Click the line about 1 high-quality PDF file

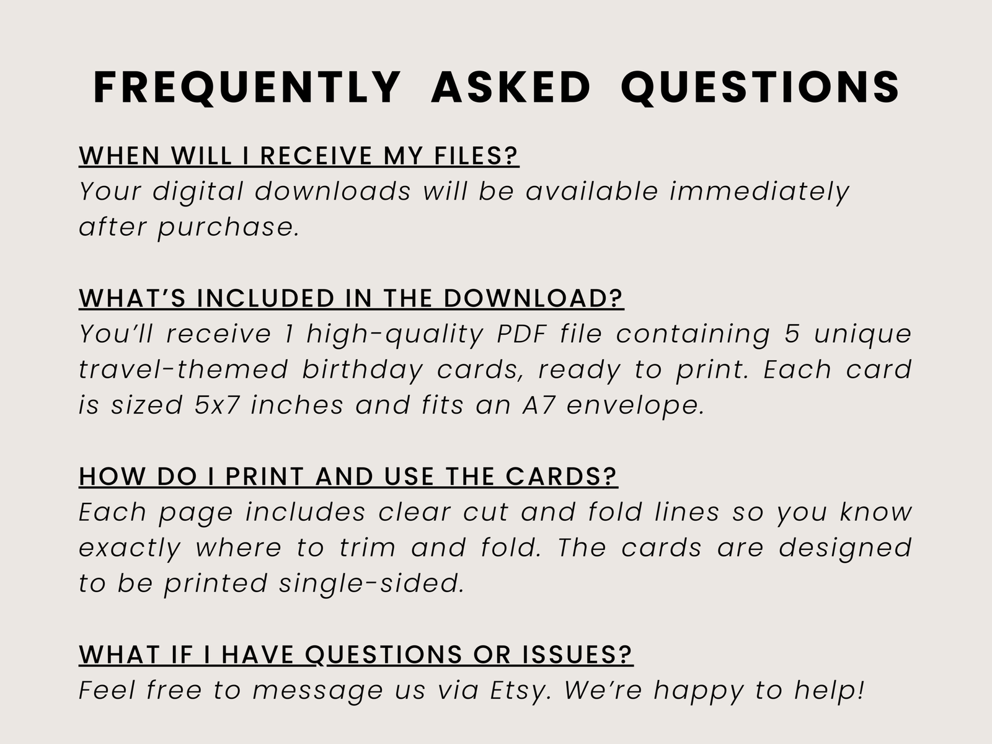click(x=495, y=334)
